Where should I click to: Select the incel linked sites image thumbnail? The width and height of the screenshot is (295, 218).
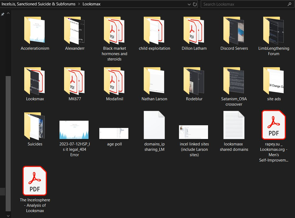(194, 131)
